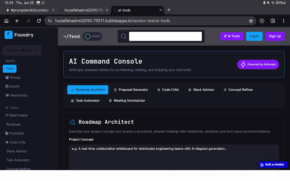
Task: Select the Proposal Generator tab
Action: tap(131, 90)
